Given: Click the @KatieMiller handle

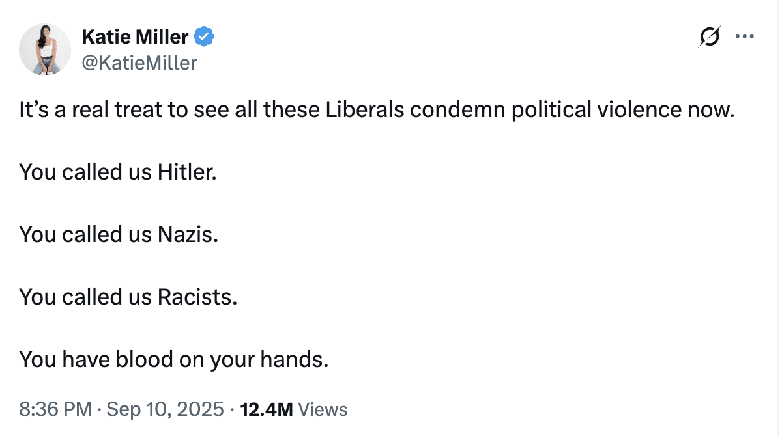Looking at the screenshot, I should point(139,62).
